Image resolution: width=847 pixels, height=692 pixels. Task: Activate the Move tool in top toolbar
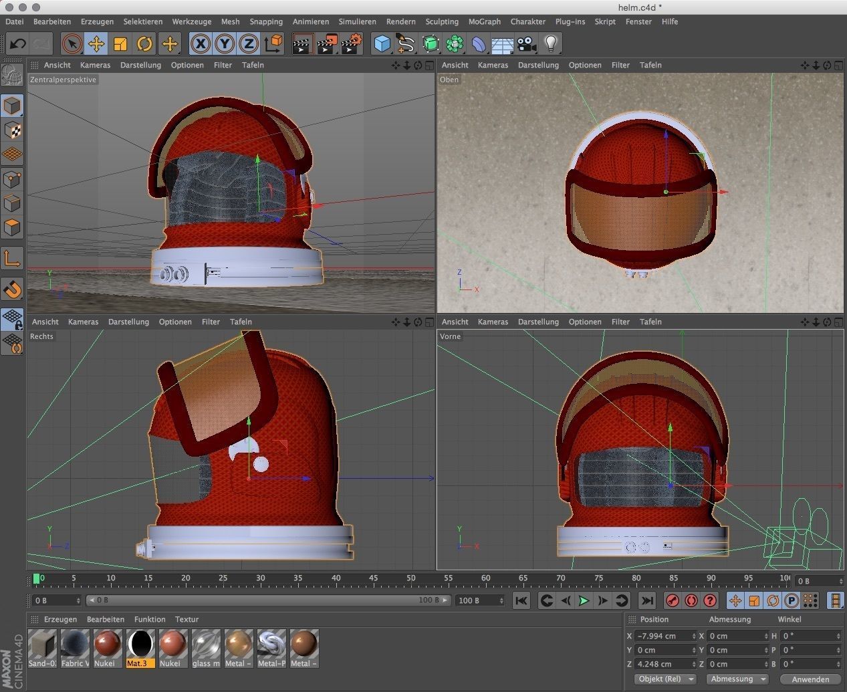[x=96, y=44]
